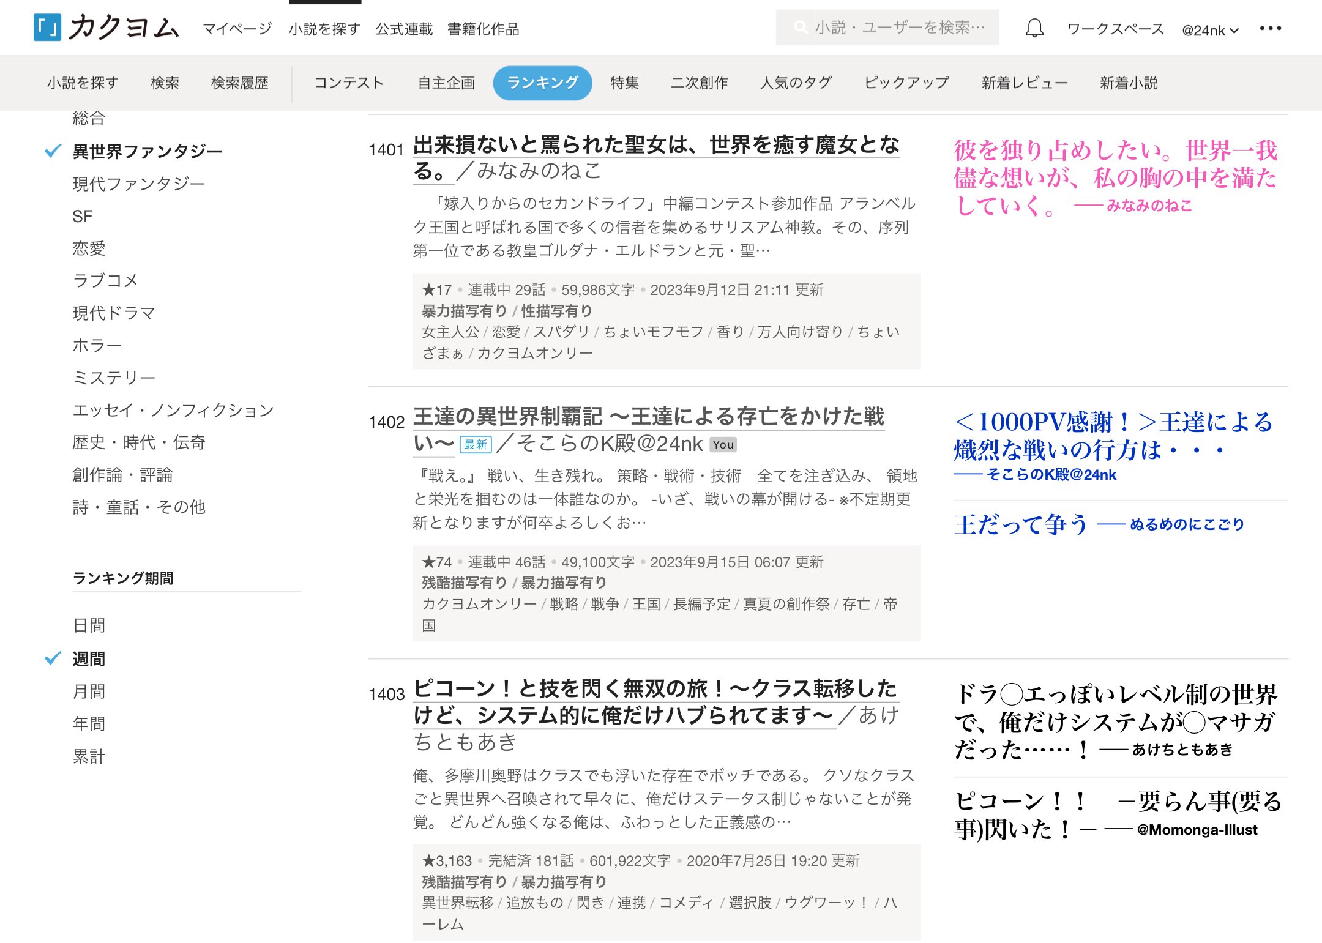Open the notifications bell
Viewport: 1322px width, 943px height.
[1034, 28]
